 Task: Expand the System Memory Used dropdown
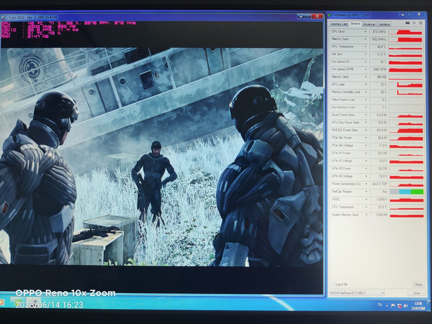coord(366,215)
